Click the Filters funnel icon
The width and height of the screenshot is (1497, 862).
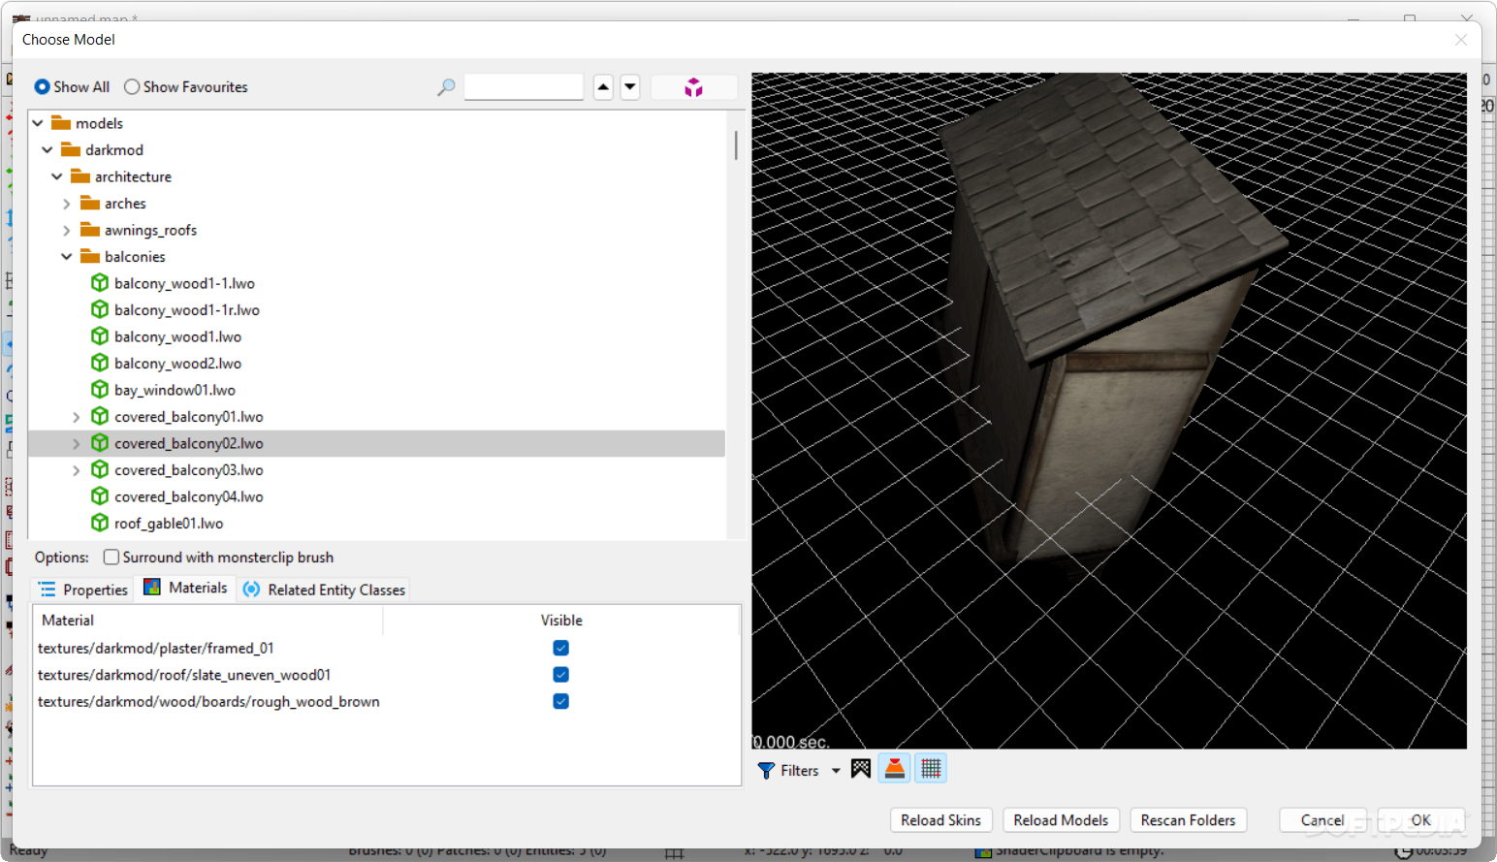point(766,770)
